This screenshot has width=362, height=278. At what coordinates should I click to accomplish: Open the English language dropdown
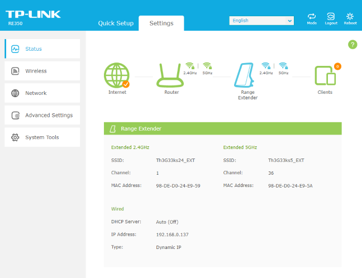coord(261,21)
